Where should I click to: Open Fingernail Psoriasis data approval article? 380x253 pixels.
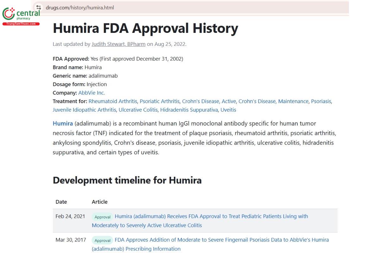click(x=210, y=244)
